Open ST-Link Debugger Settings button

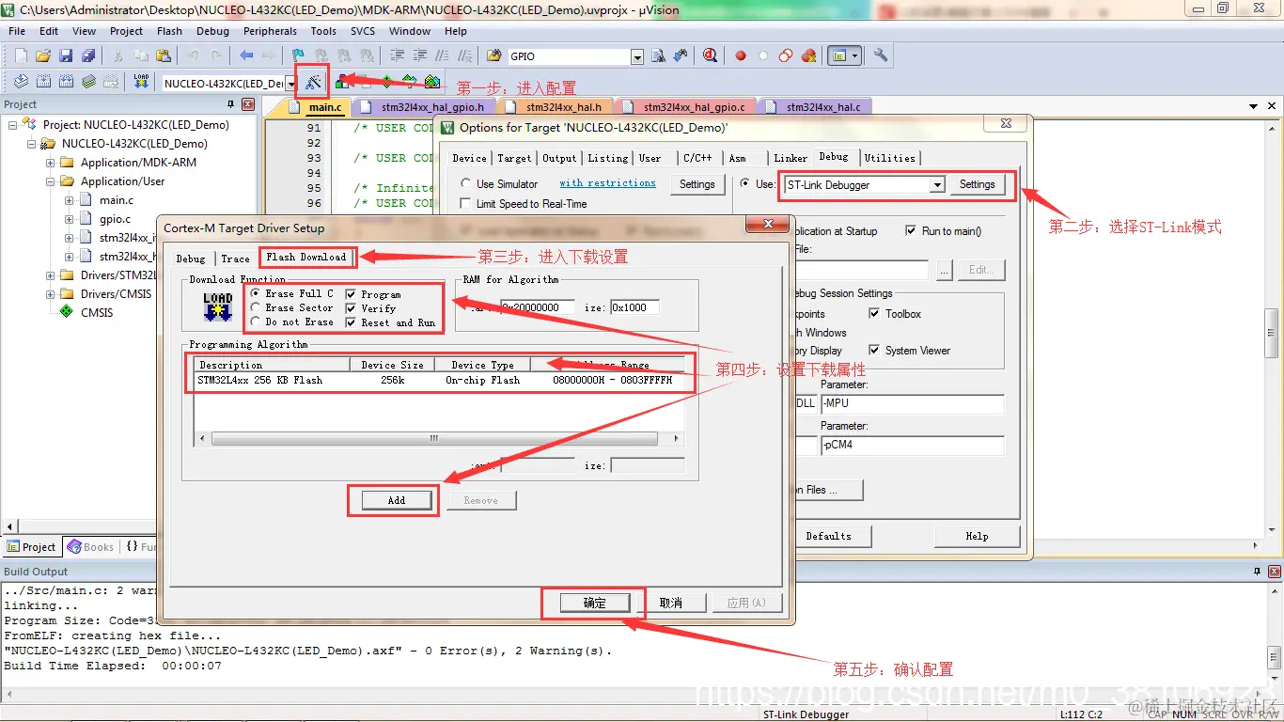(x=978, y=184)
